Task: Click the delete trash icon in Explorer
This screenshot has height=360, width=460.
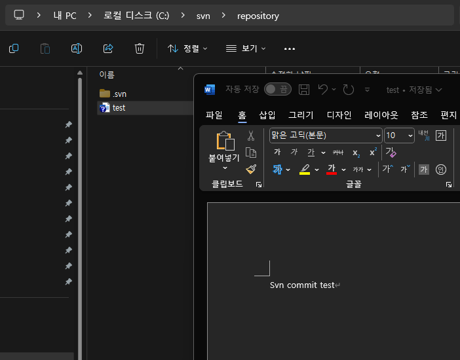Action: [140, 48]
